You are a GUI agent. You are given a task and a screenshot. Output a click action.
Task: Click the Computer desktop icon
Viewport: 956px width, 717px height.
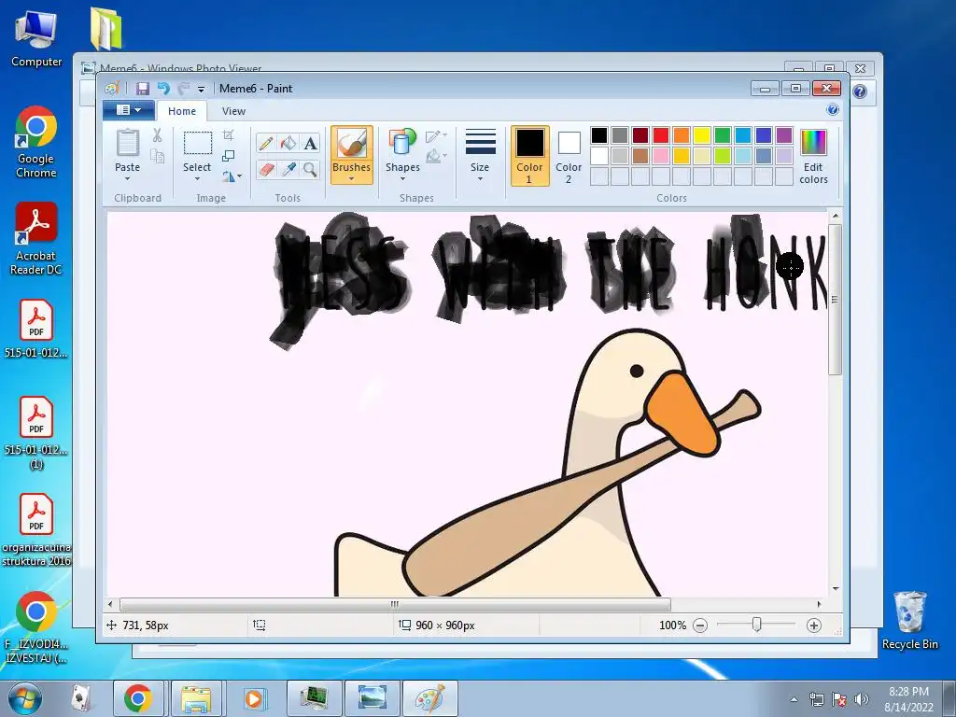tap(36, 38)
